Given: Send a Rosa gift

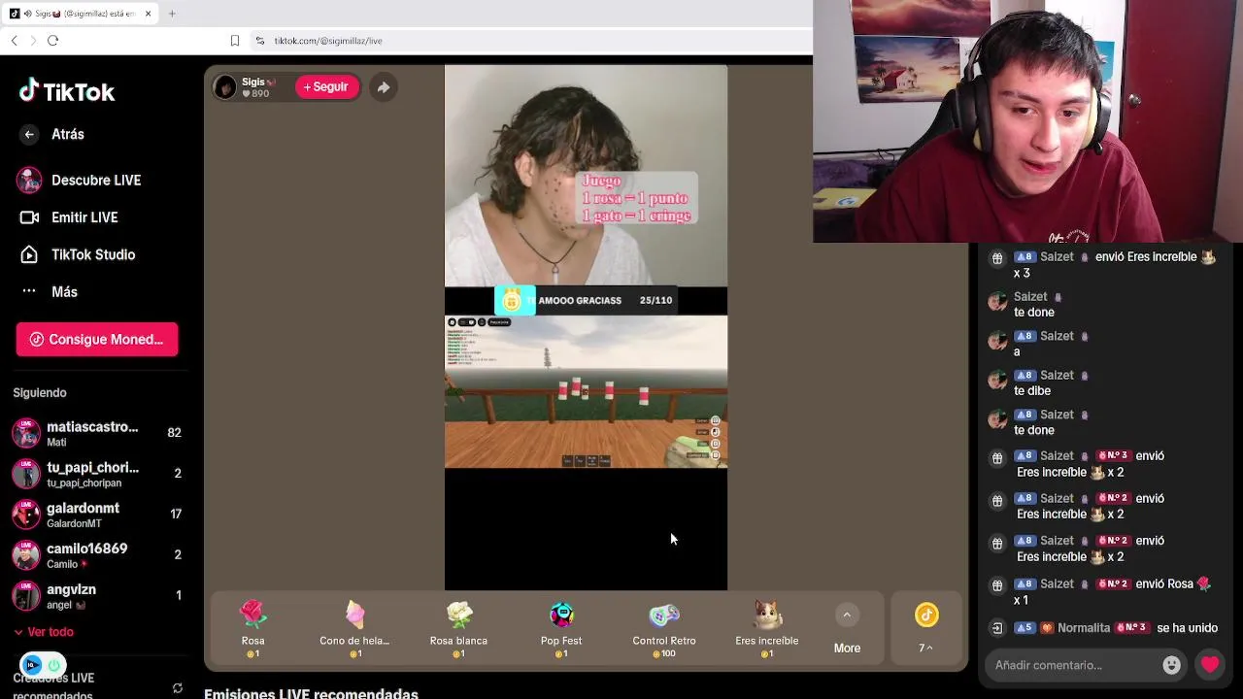Looking at the screenshot, I should (252, 628).
